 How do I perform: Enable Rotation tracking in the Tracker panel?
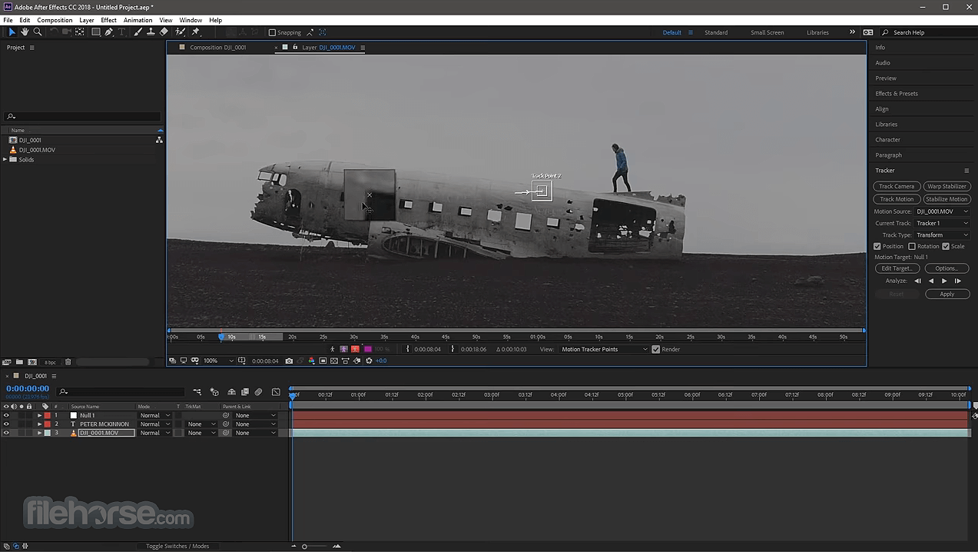(x=912, y=246)
